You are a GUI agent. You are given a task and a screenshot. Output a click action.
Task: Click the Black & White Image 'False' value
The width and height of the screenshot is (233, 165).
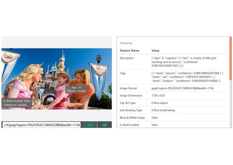coord(155,118)
